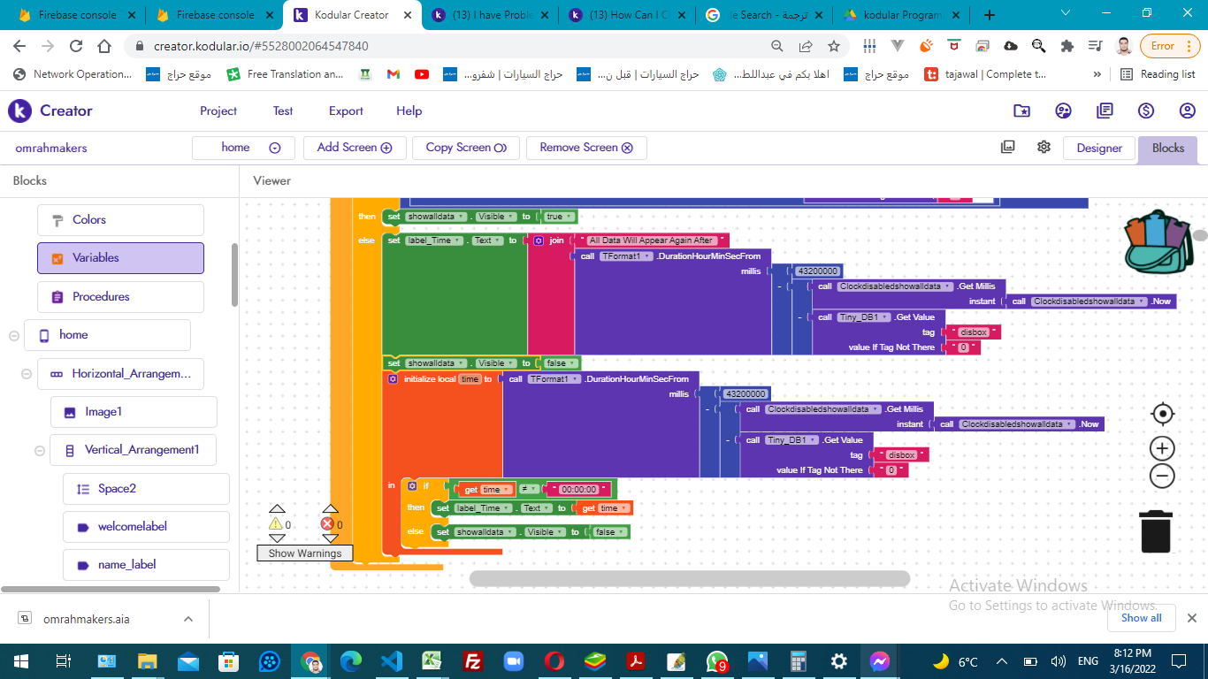Select the Colors block category
This screenshot has width=1208, height=679.
tap(120, 220)
